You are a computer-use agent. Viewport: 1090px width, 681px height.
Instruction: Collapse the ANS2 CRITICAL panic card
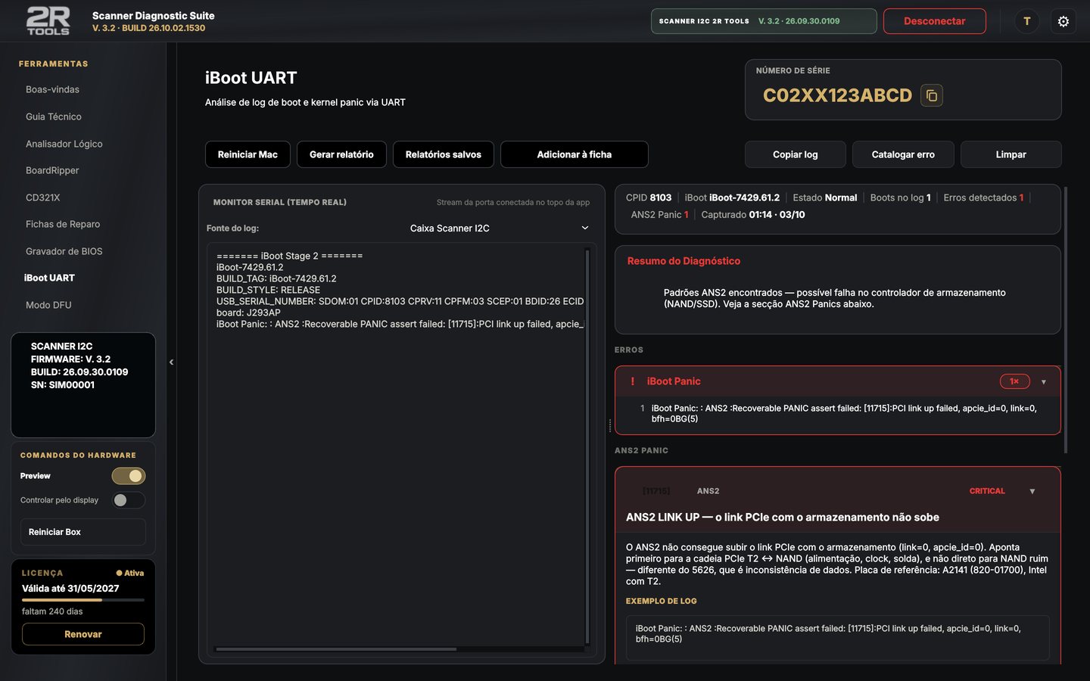tap(1032, 491)
